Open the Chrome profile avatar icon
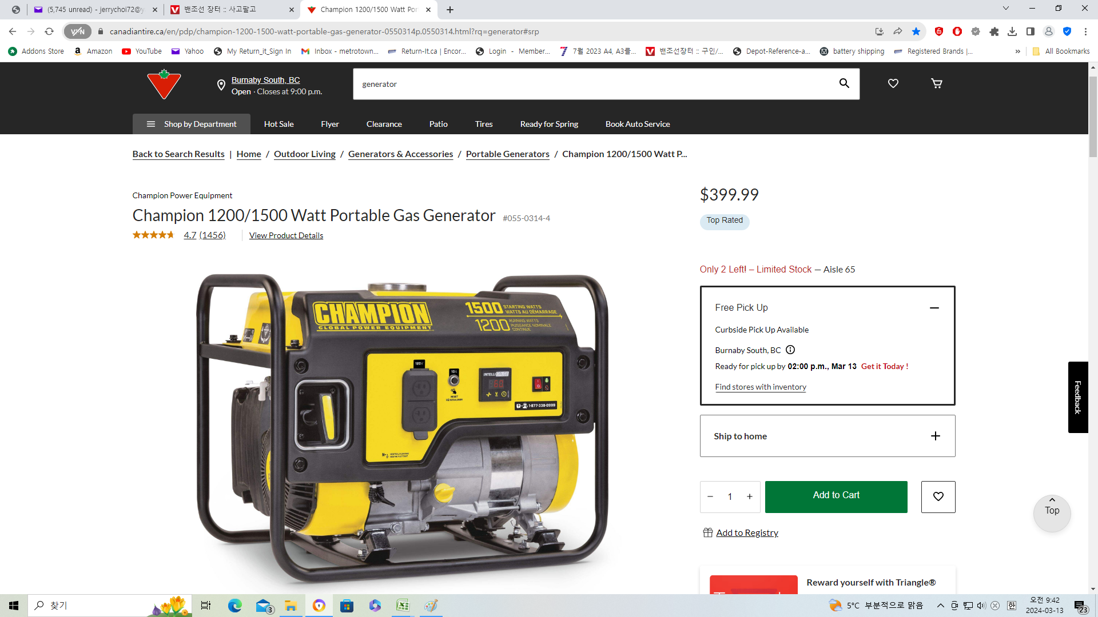This screenshot has width=1098, height=617. [1049, 31]
